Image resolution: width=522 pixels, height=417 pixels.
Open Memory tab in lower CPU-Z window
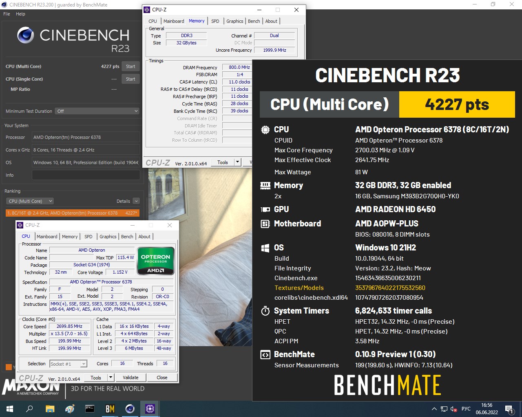point(70,237)
